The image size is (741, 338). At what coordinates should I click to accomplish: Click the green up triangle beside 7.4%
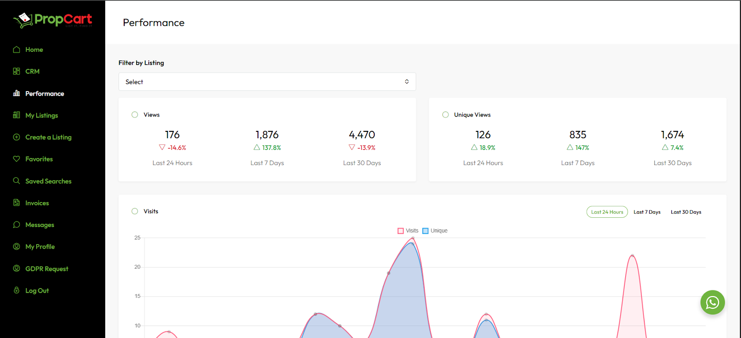pyautogui.click(x=665, y=147)
